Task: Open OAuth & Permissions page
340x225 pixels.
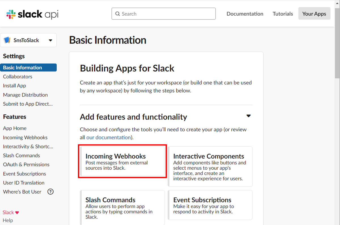Action: 26,164
